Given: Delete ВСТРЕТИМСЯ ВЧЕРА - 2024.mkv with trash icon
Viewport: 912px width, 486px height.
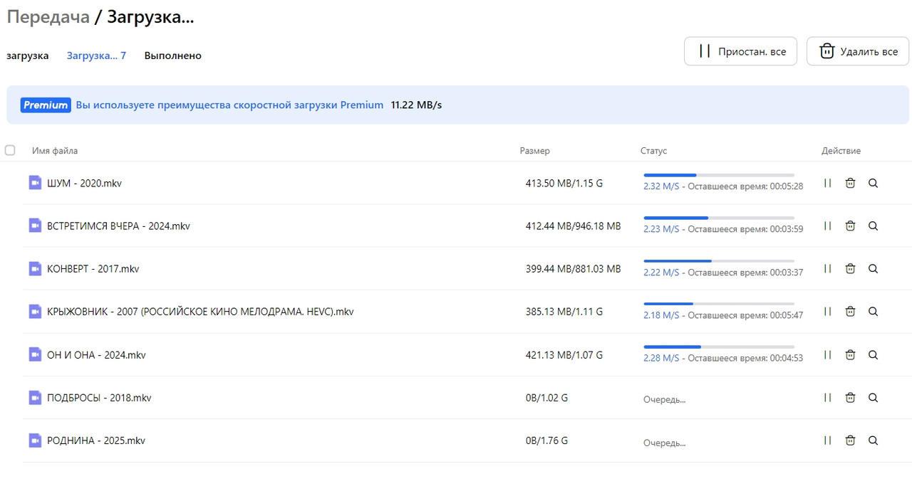Looking at the screenshot, I should [x=850, y=226].
